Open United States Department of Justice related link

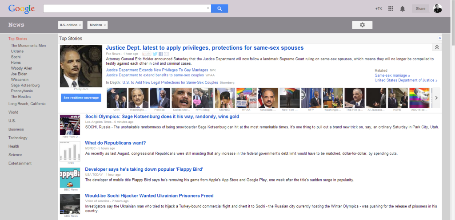pos(406,80)
